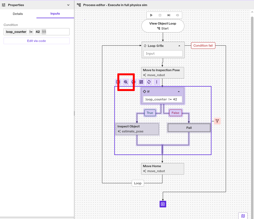The height and width of the screenshot is (219, 254).
Task: Click the stop execution icon
Action: [x=160, y=15]
